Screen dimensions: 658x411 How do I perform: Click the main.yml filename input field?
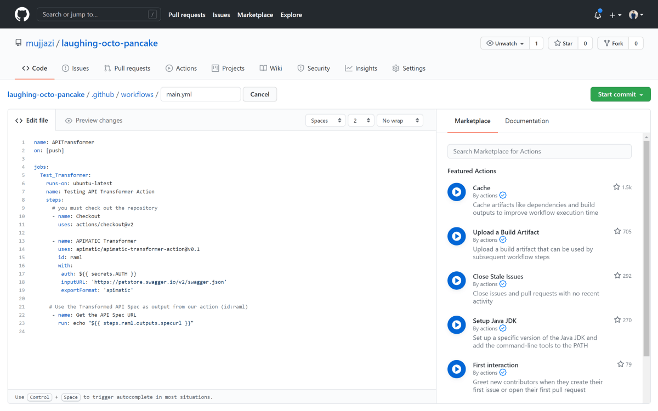[200, 94]
